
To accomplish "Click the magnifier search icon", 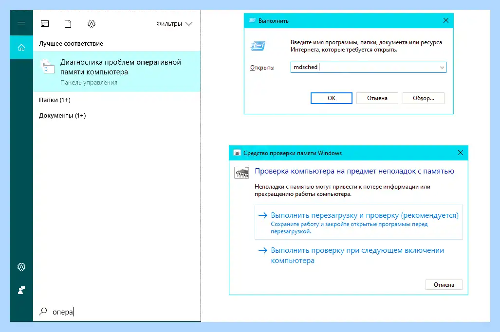I will 43,311.
